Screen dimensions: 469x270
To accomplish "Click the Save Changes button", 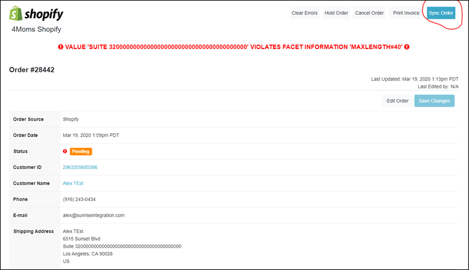I will point(434,100).
